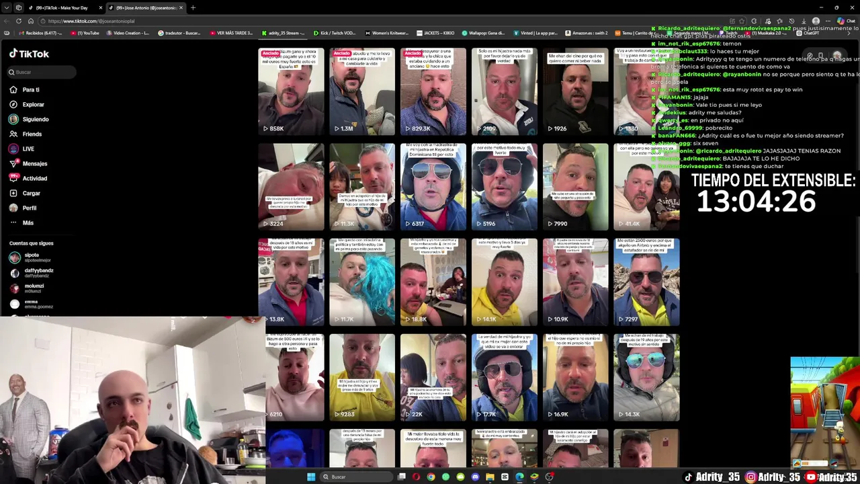Viewport: 860px width, 484px height.
Task: Click the TikTok logo
Action: [29, 54]
